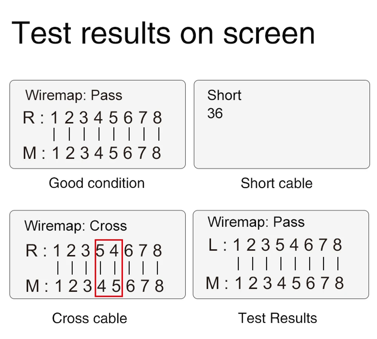Image resolution: width=377 pixels, height=339 pixels.
Task: Click the "Test results on screen" heading
Action: 163,33
